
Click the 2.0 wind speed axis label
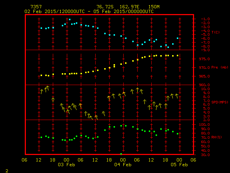point(206,120)
